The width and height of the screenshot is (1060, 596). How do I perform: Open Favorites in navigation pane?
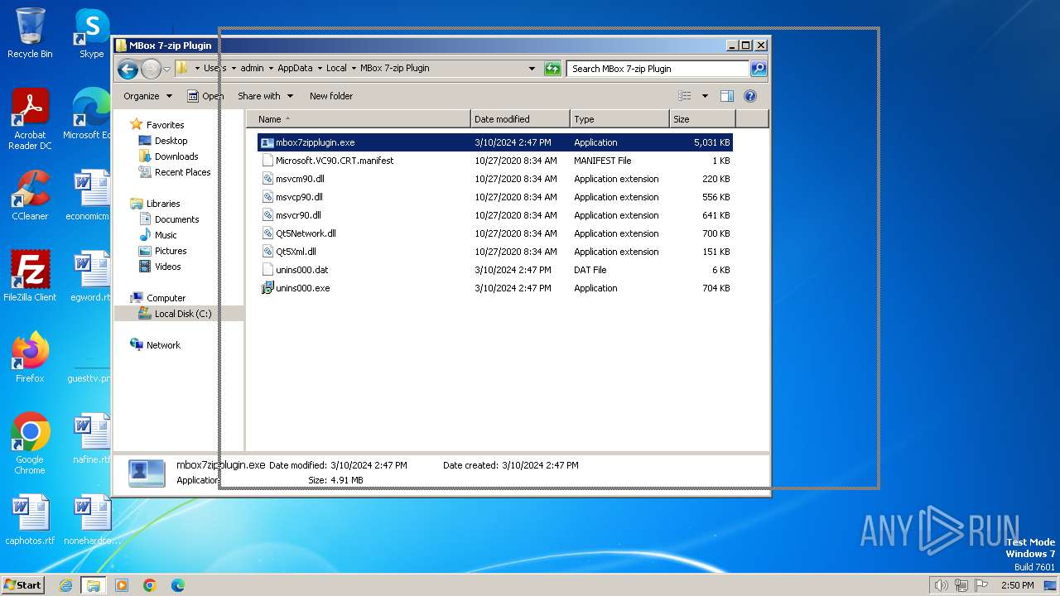tap(165, 125)
